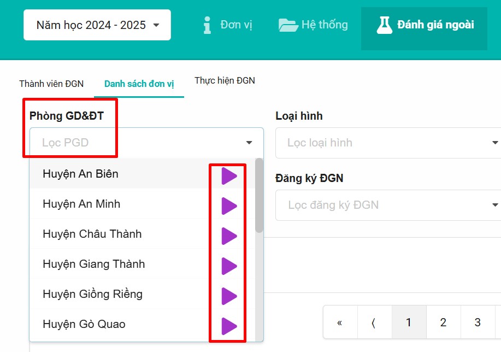Jump to first page with « button
This screenshot has width=501, height=352.
click(340, 322)
